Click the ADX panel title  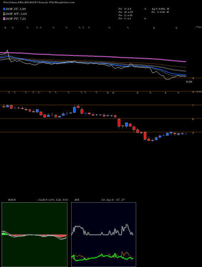[x=77, y=200]
